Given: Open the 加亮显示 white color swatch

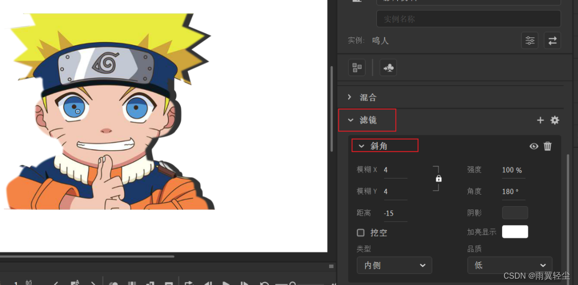Looking at the screenshot, I should pos(515,232).
